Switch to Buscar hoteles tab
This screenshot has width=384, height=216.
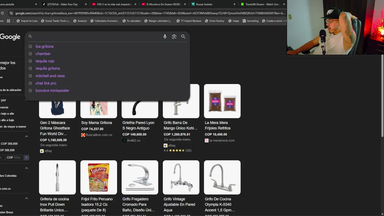click(212, 4)
